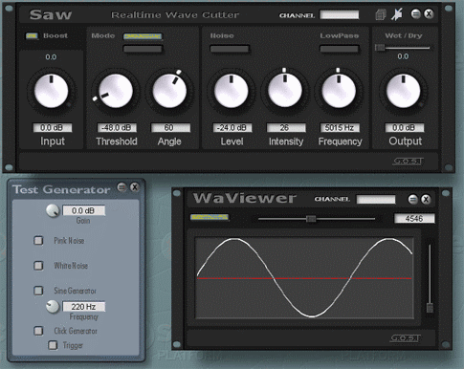Screen dimensions: 464x369
Task: Click the Gain field showing 0.0 dB
Action: tap(83, 210)
